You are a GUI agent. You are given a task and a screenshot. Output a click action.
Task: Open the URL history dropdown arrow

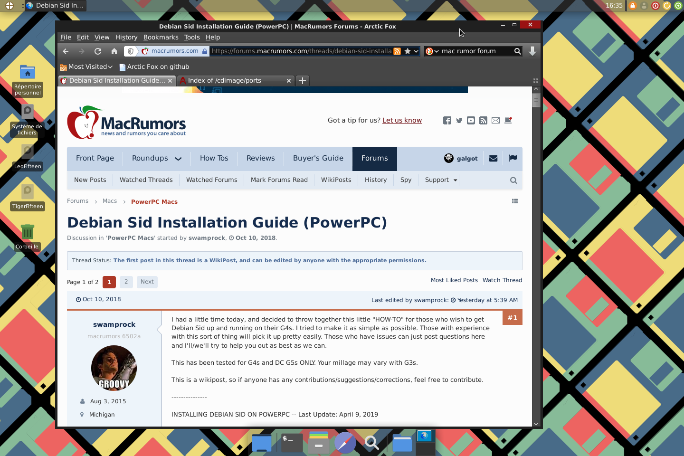(416, 51)
